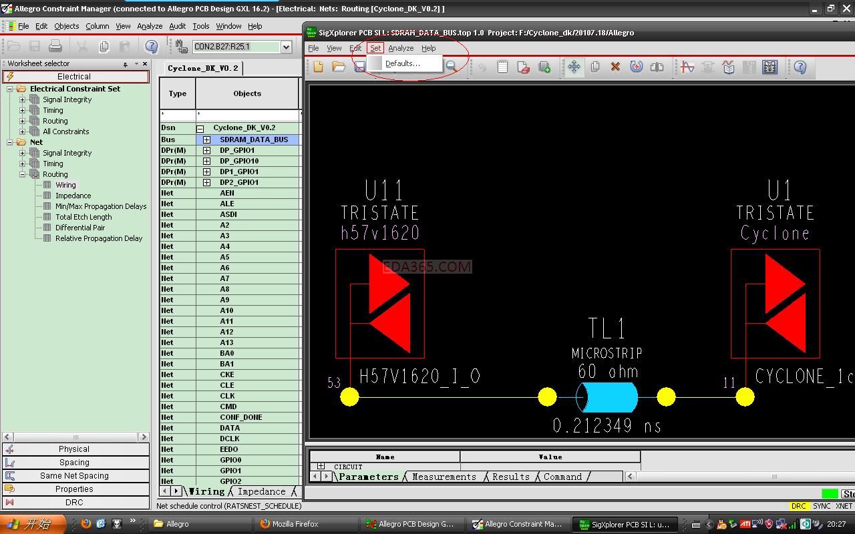Image resolution: width=855 pixels, height=534 pixels.
Task: Open Constraint Manager Objects menu
Action: click(x=66, y=26)
